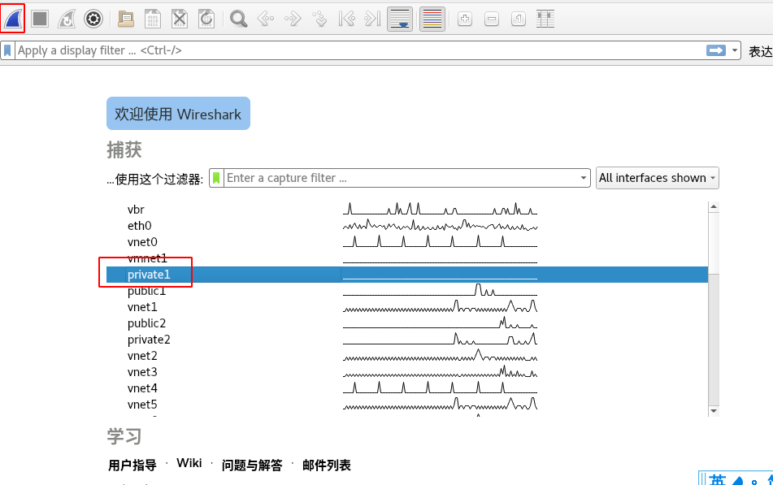Image resolution: width=773 pixels, height=485 pixels.
Task: Reset text to normal size
Action: 518,19
